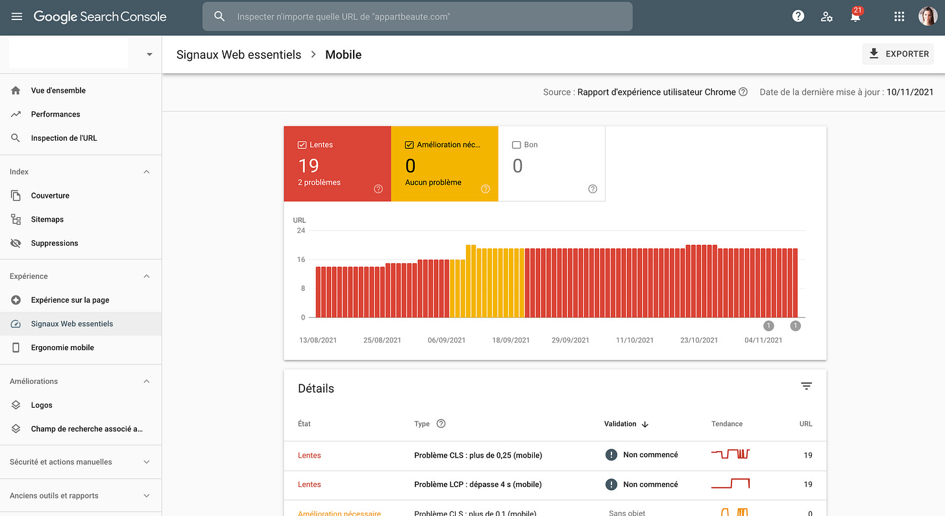The width and height of the screenshot is (945, 516).
Task: Click the Suppressions hidden-eye icon
Action: pyautogui.click(x=16, y=243)
